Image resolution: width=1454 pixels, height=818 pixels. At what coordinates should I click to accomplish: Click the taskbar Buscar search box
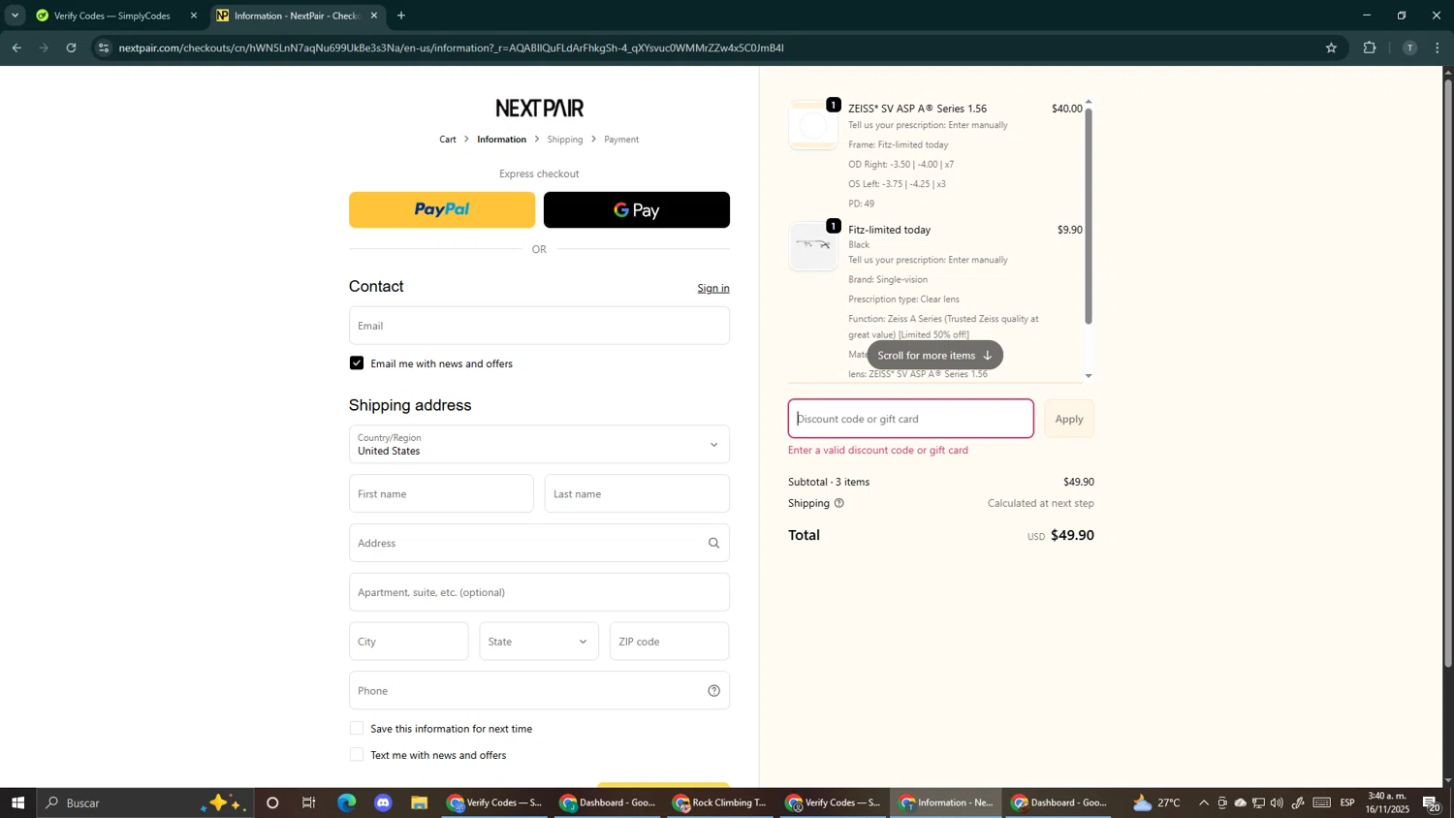(x=145, y=803)
